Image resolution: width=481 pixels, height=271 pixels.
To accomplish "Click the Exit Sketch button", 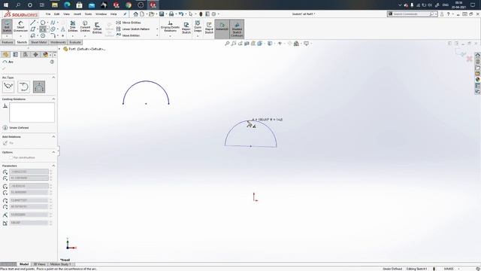I will (7, 26).
